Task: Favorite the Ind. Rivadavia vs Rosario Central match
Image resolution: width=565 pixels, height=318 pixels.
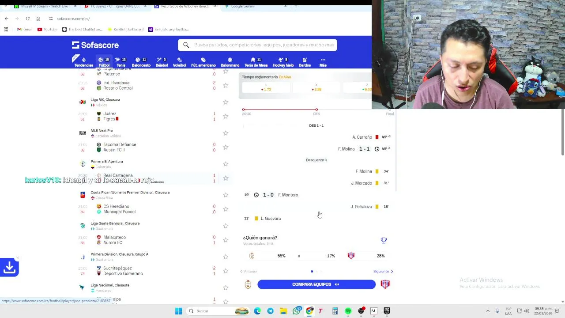Action: (226, 85)
